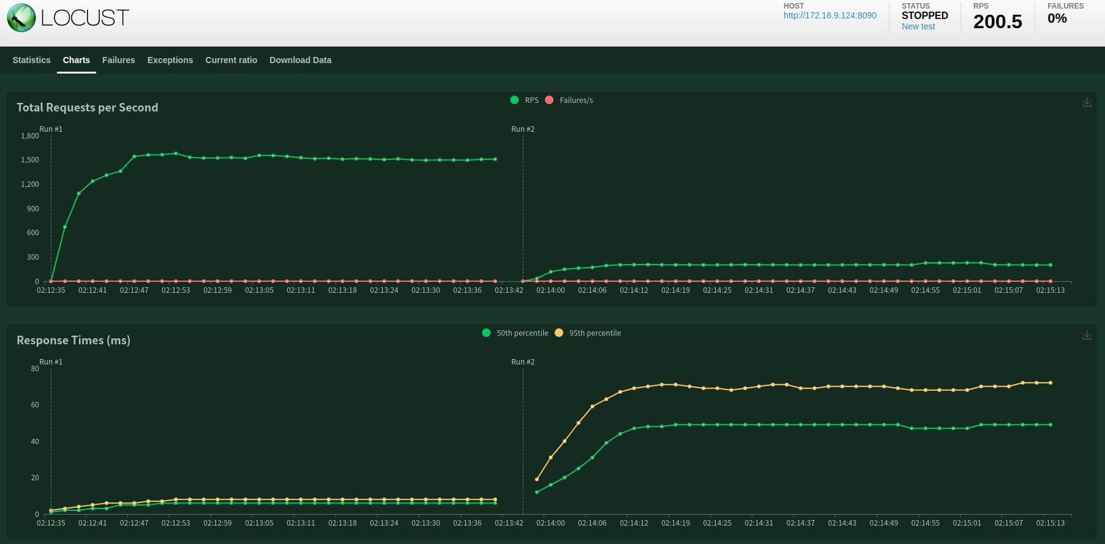
Task: Select the Charts tab
Action: click(x=77, y=60)
